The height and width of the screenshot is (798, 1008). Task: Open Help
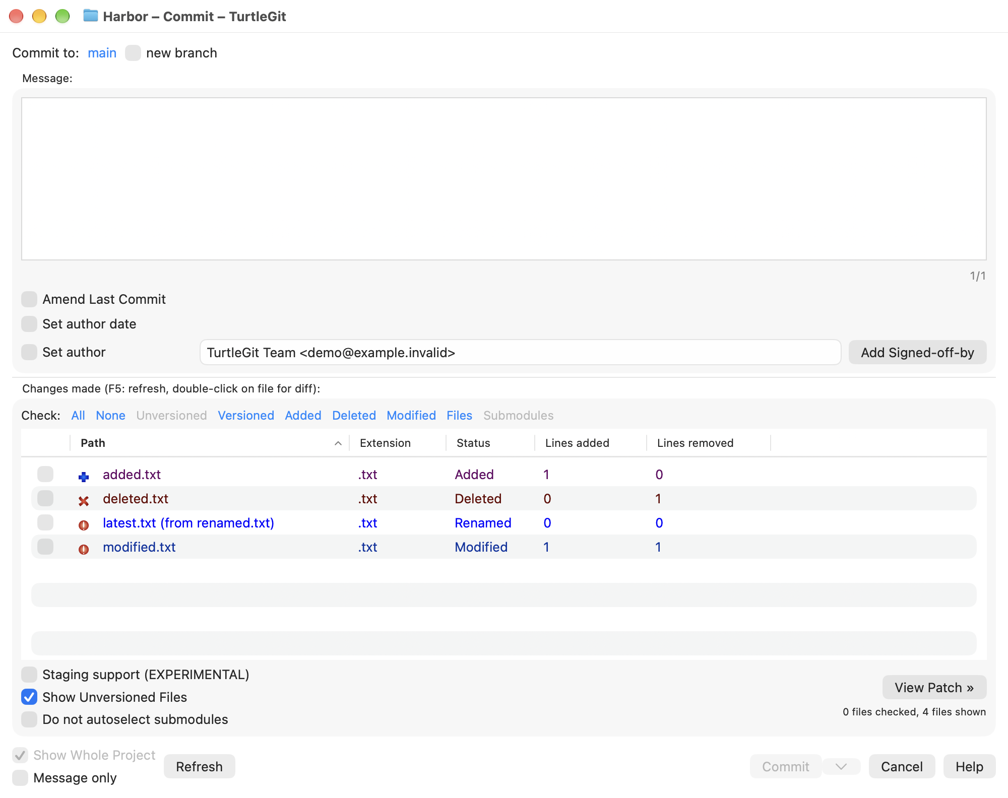969,766
